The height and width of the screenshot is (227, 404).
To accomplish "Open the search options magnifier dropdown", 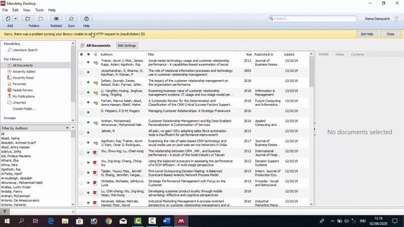I will click(x=272, y=19).
